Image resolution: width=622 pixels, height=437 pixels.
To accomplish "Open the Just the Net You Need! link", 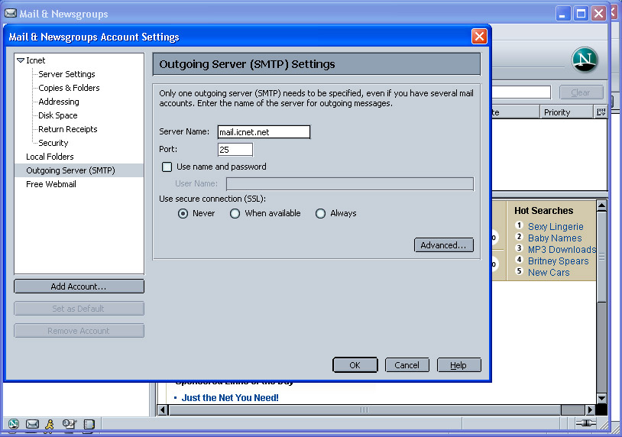I will (230, 398).
